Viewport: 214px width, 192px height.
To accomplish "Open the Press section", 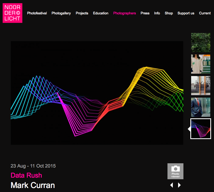I will pyautogui.click(x=145, y=13).
